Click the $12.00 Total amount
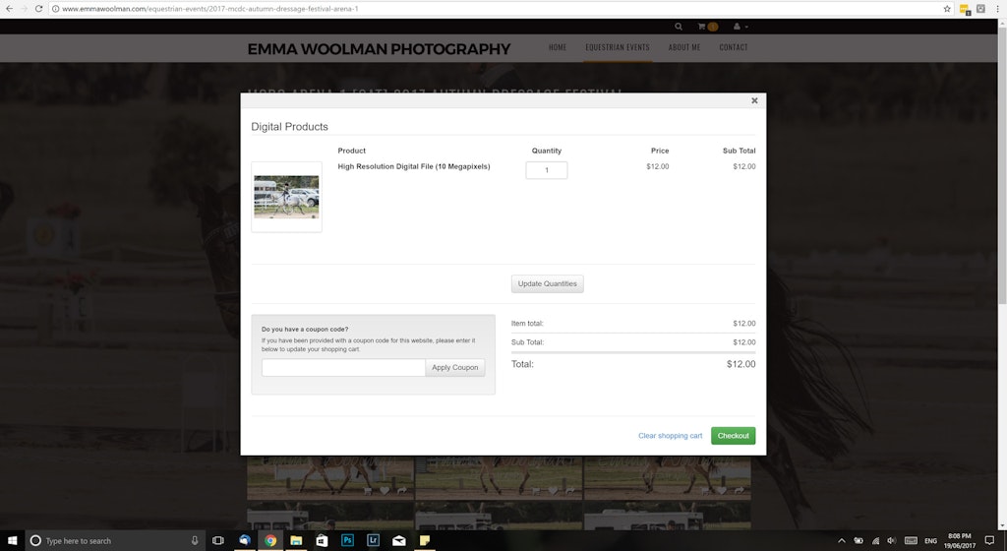This screenshot has width=1007, height=551. 740,364
